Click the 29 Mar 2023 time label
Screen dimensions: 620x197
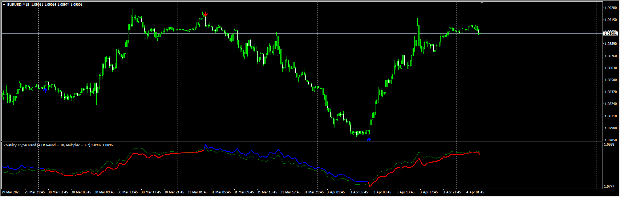tap(11, 192)
